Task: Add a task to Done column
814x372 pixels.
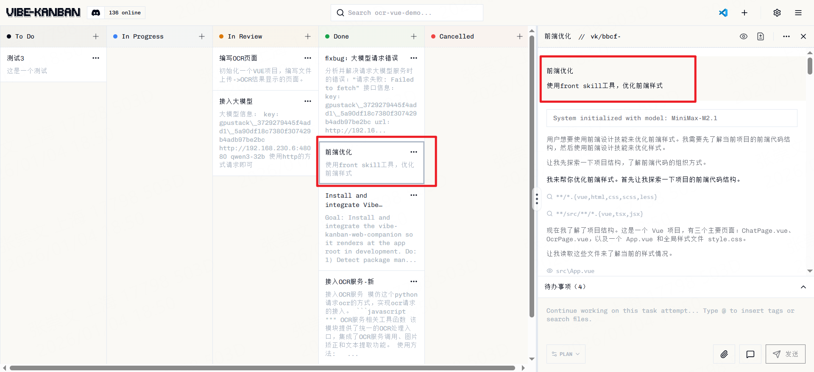Action: point(414,36)
